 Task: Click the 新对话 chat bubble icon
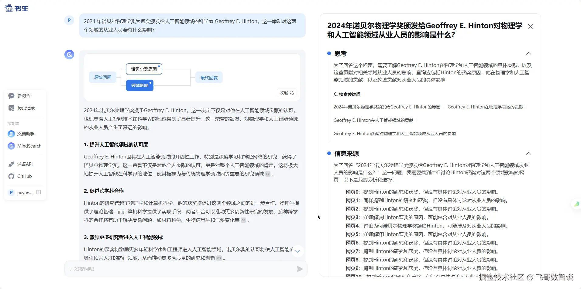tap(11, 96)
